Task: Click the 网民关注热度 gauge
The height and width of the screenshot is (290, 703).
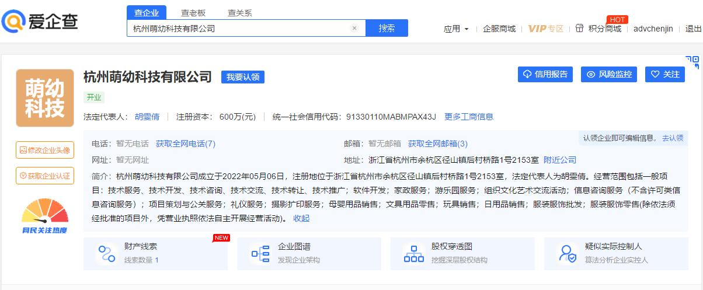Action: click(45, 216)
